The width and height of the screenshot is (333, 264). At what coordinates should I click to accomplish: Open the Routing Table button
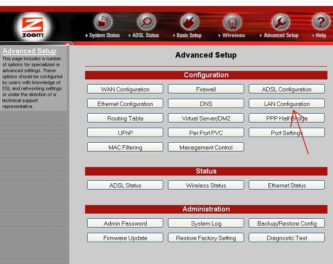click(125, 118)
